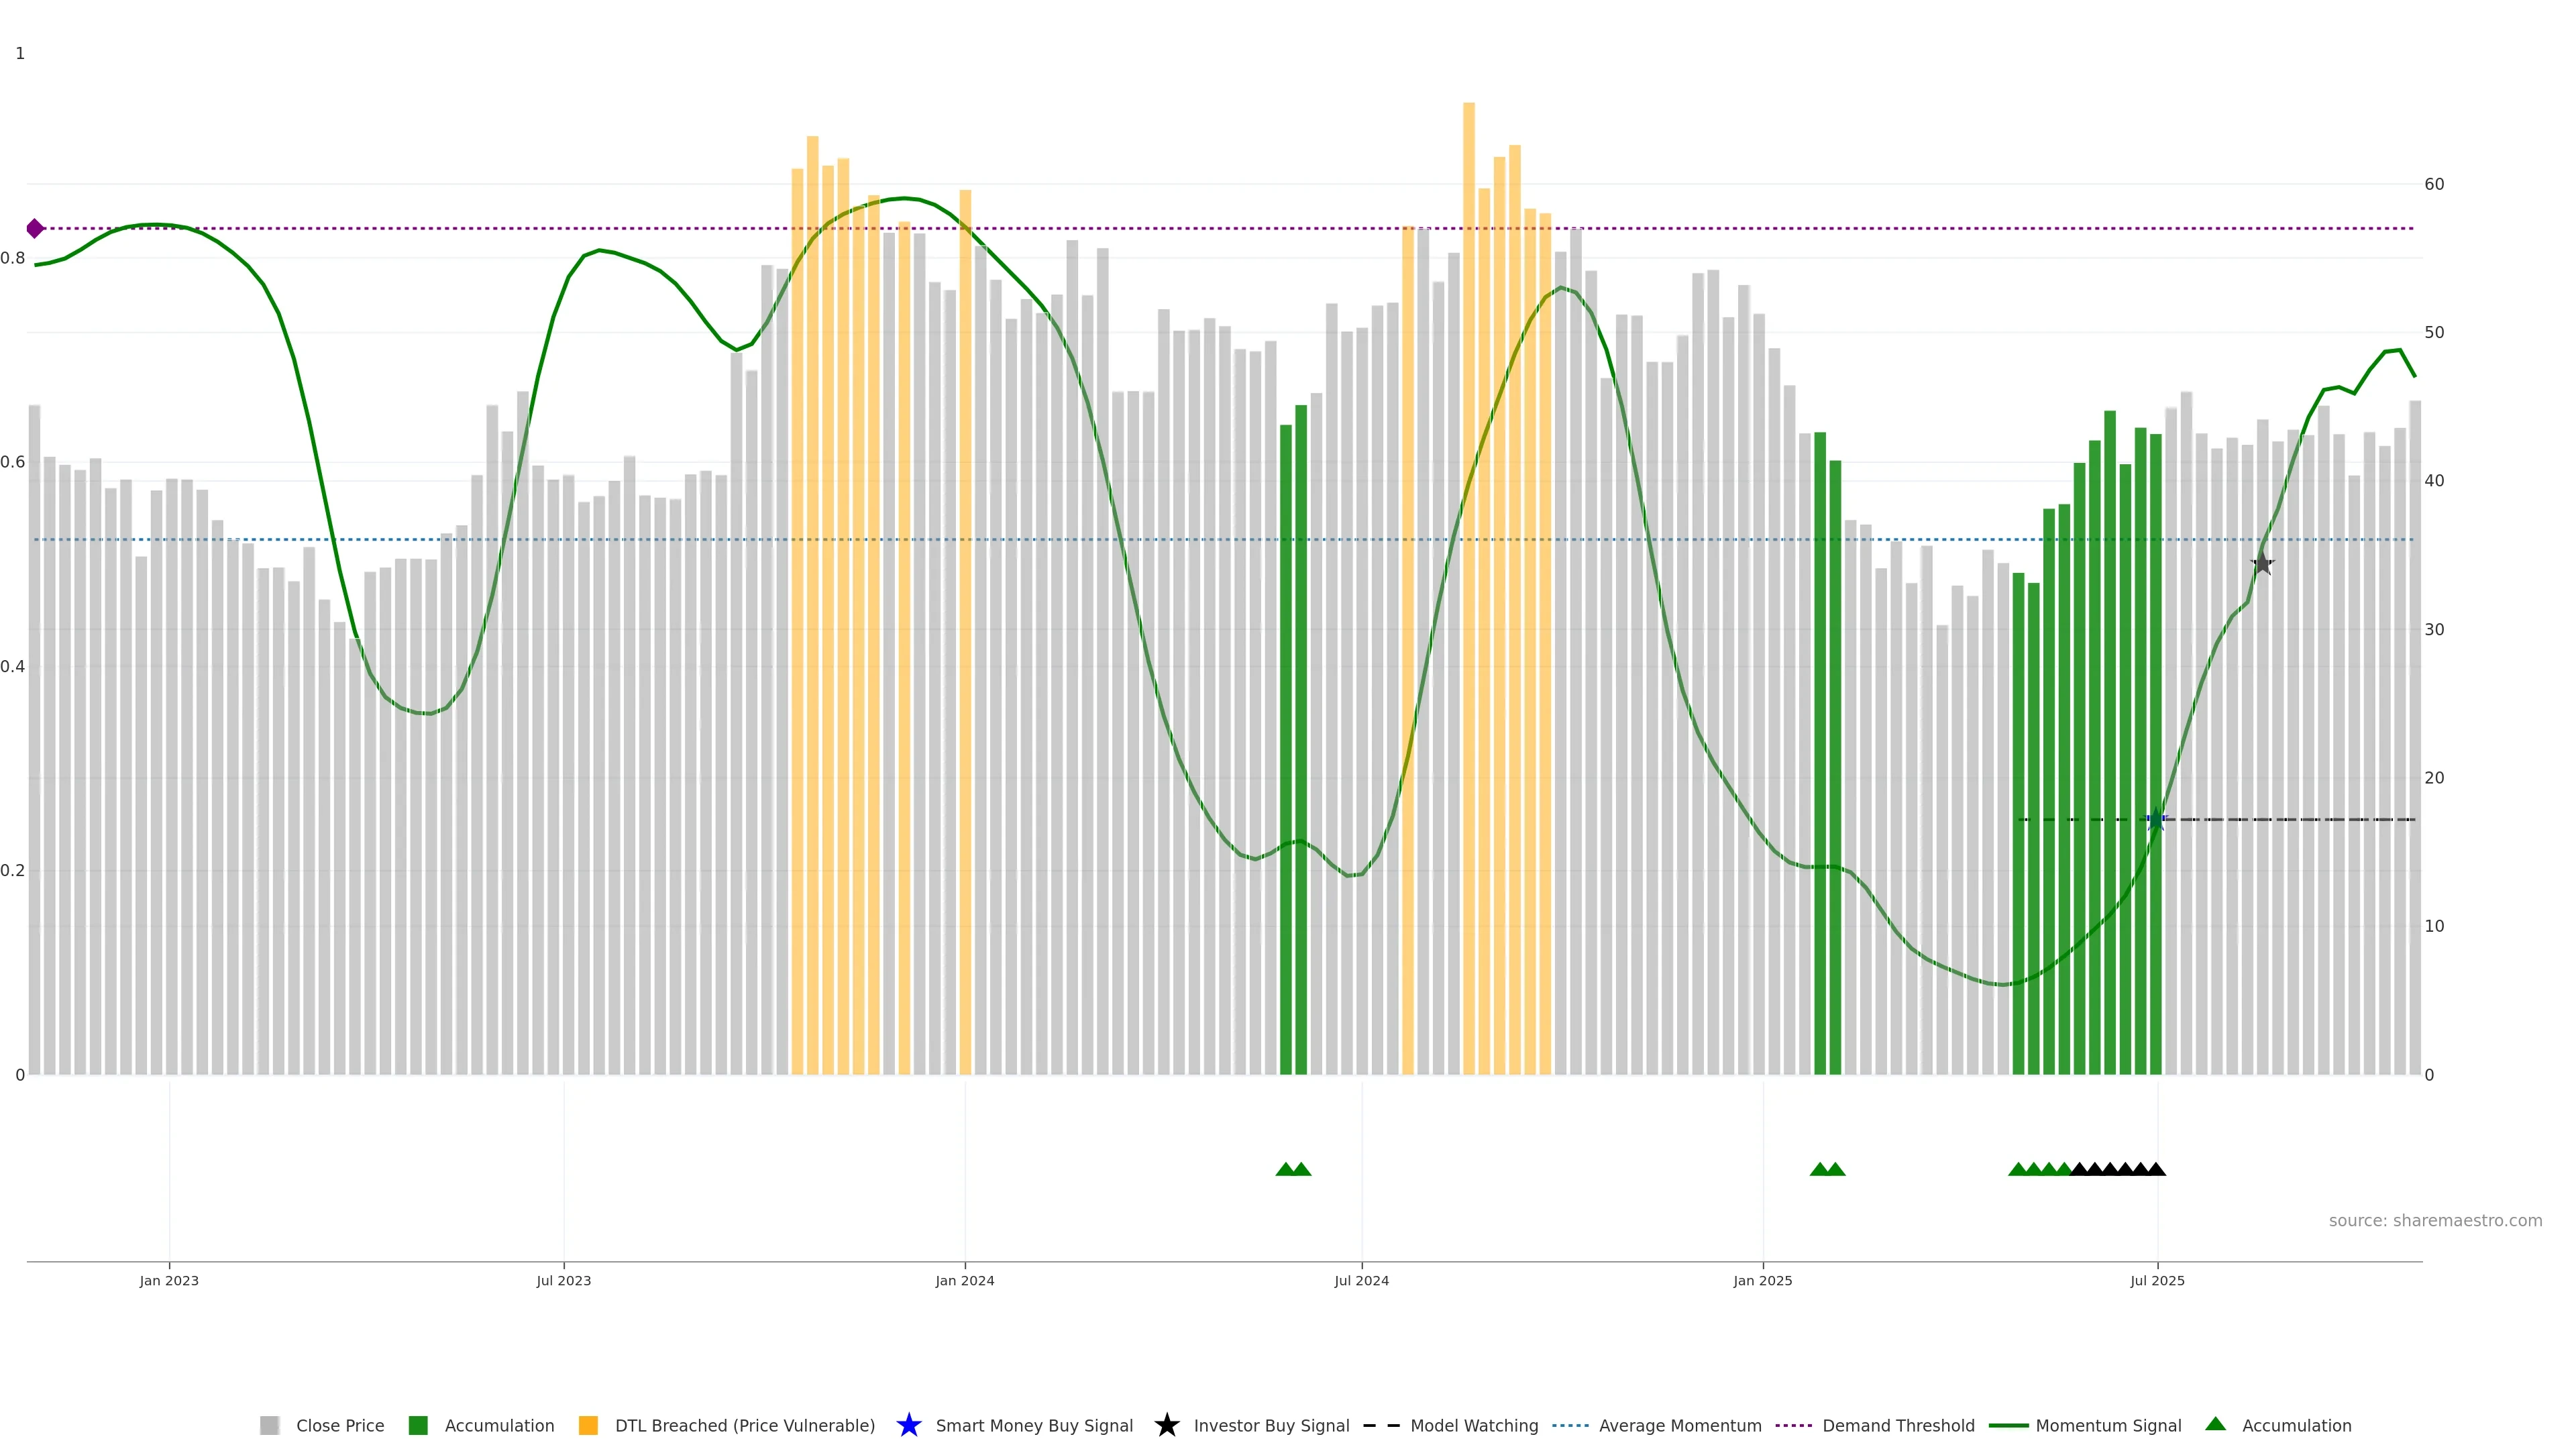Click the purple diamond Demand Threshold marker
This screenshot has height=1449, width=2576.
[35, 229]
